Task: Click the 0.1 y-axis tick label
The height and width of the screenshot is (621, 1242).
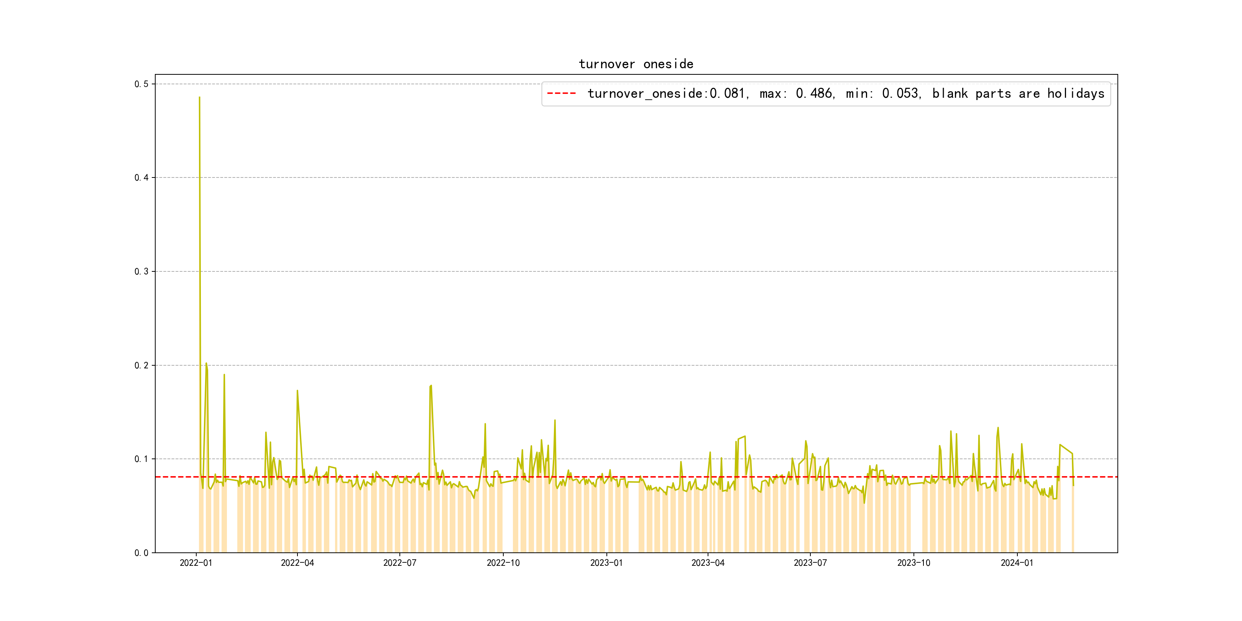Action: tap(141, 459)
